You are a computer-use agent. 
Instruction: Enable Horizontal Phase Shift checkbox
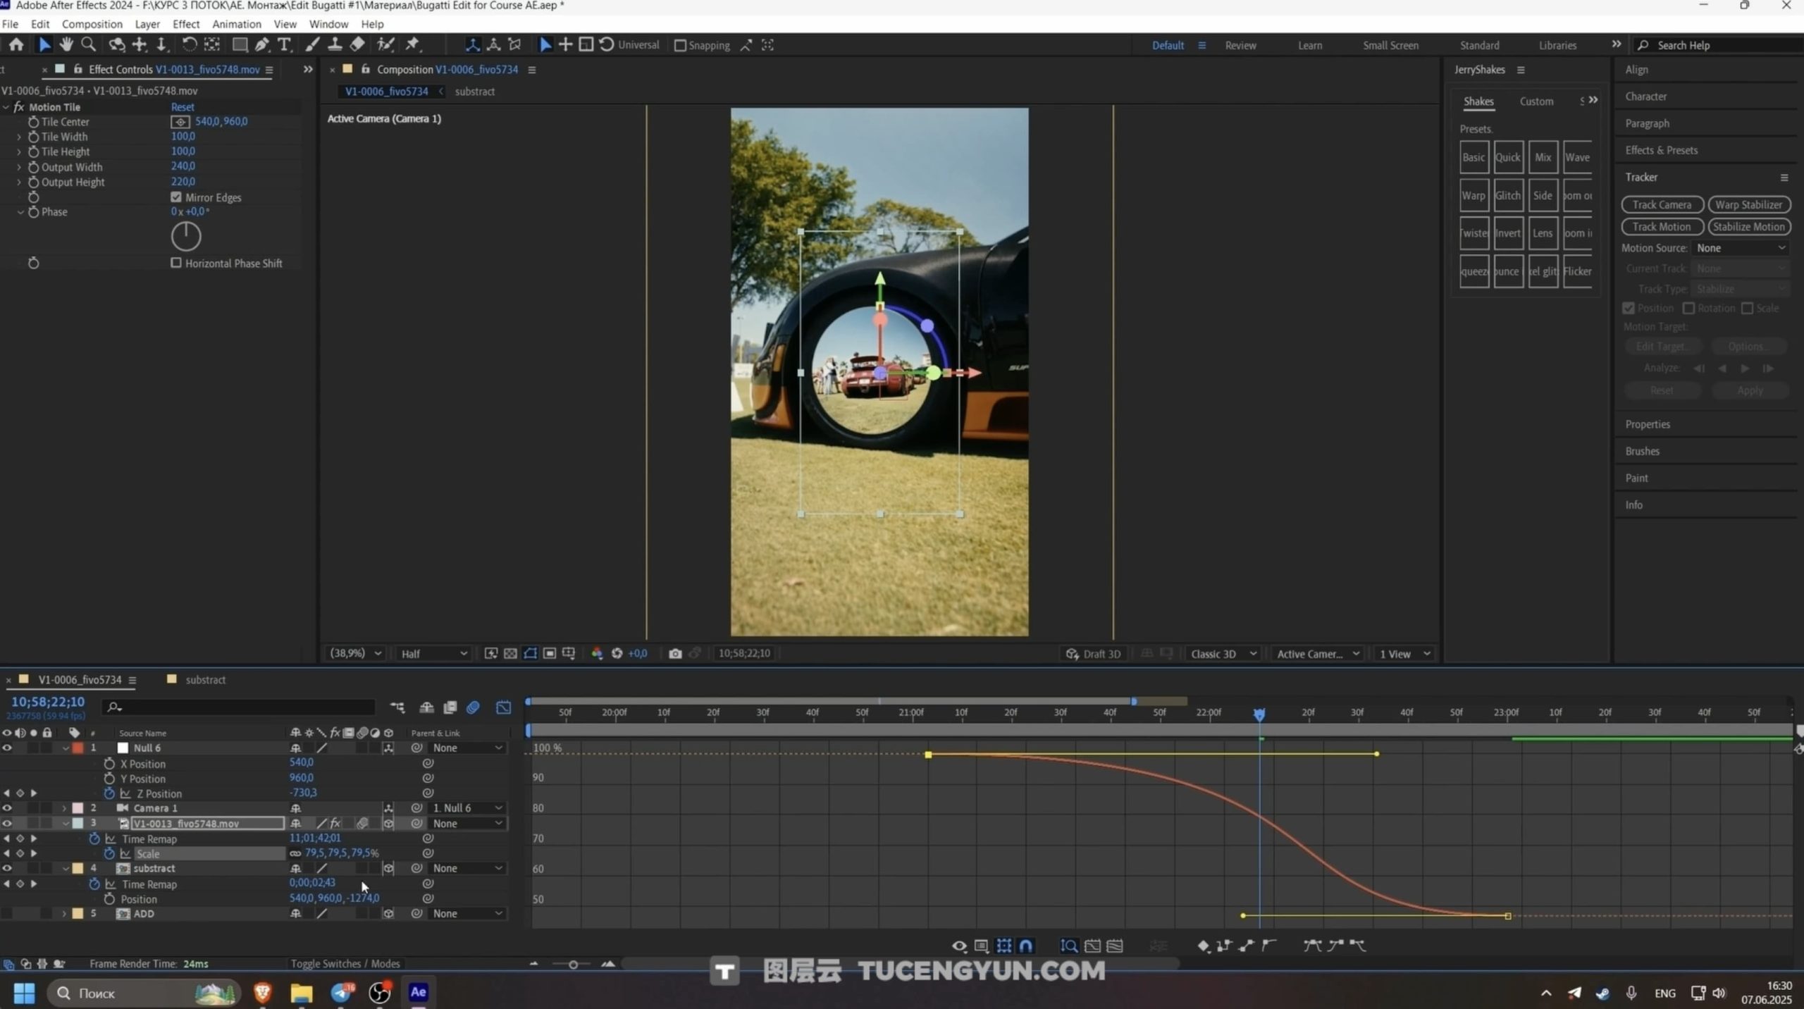point(176,263)
